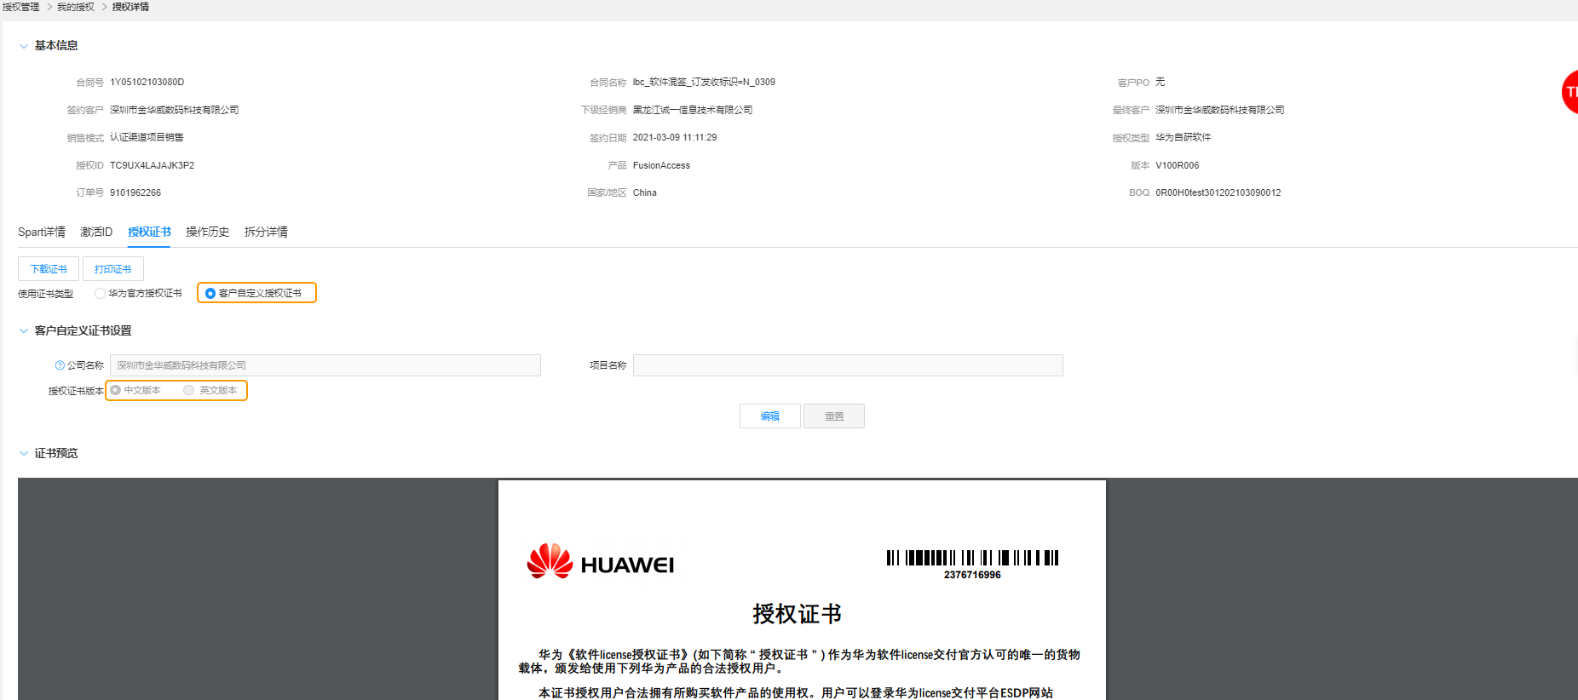Click the red floating badge at right edge
Viewport: 1578px width, 700px height.
coord(1570,92)
